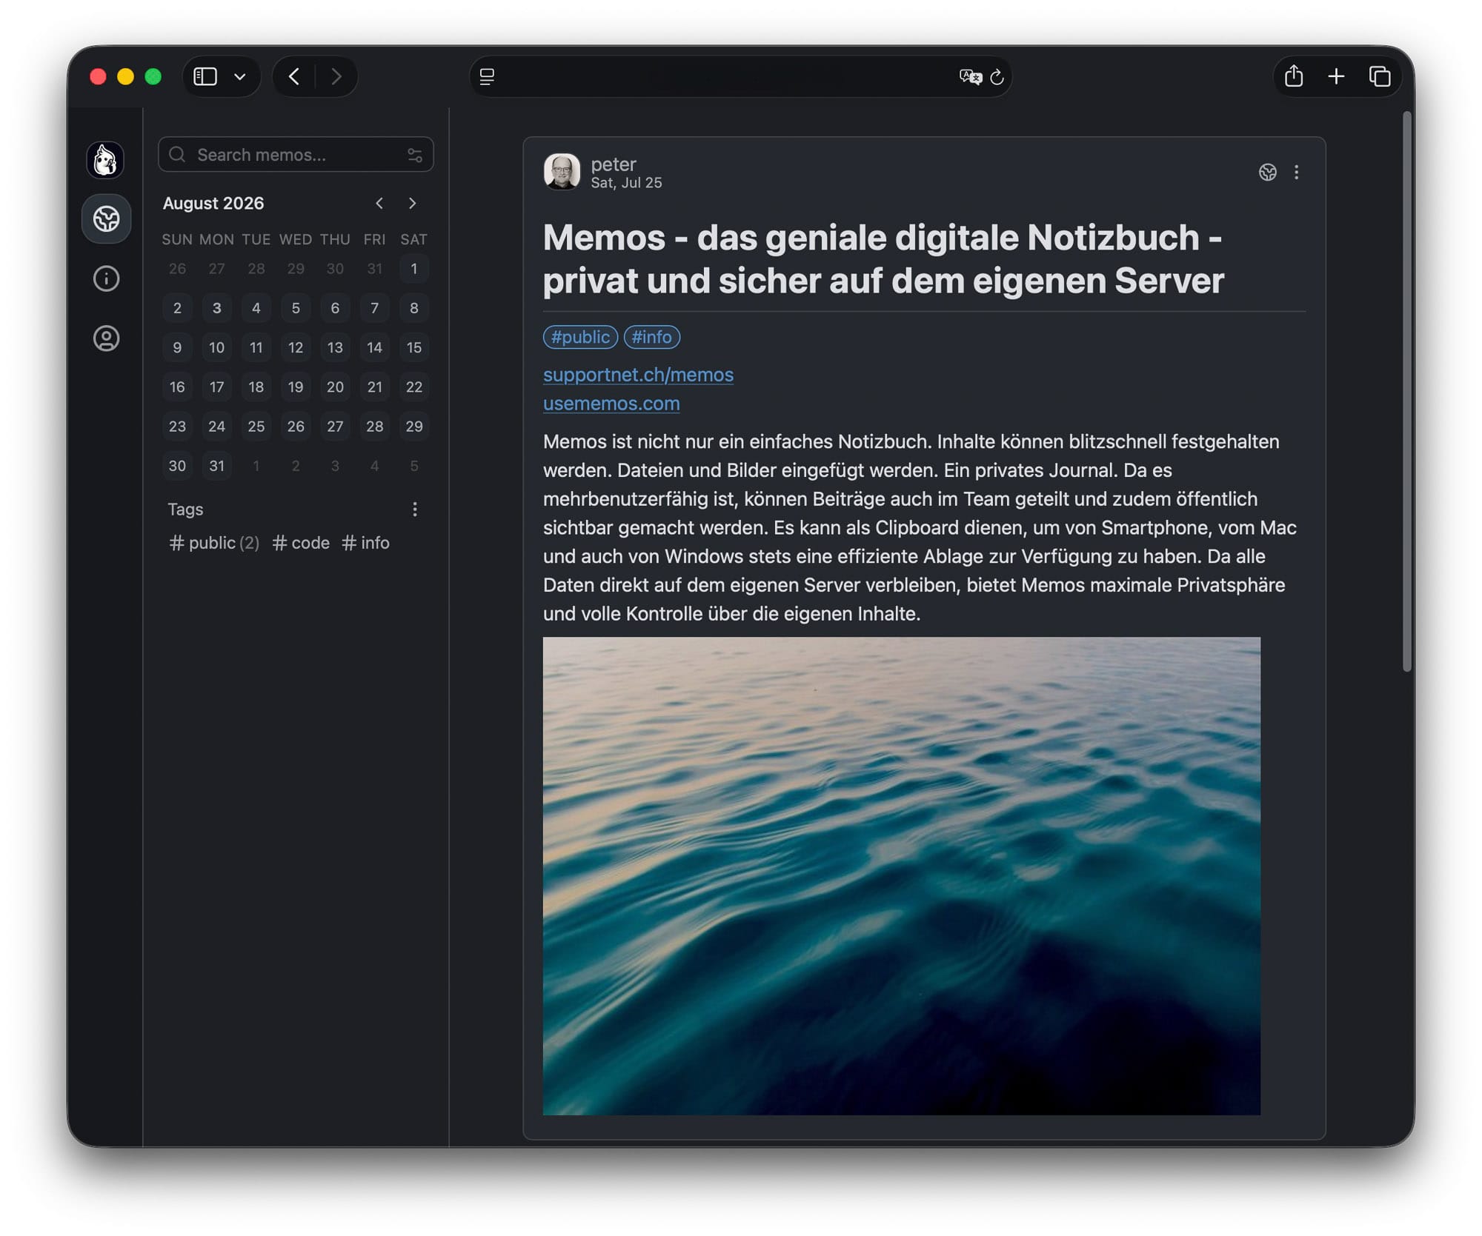Open the water ripple image attachment

(902, 876)
